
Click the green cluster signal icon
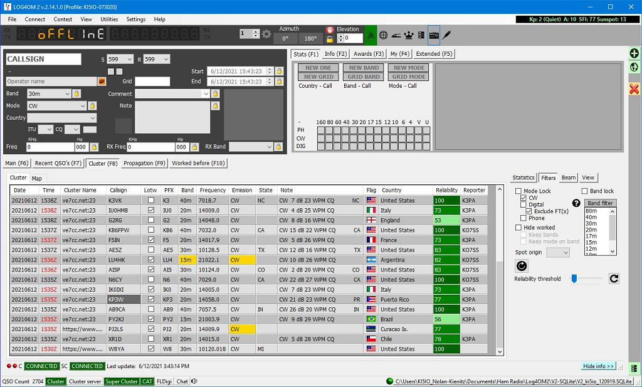[371, 35]
